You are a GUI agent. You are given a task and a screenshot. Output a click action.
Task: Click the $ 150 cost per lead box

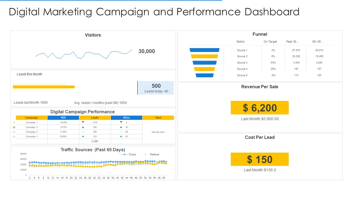[x=260, y=159]
